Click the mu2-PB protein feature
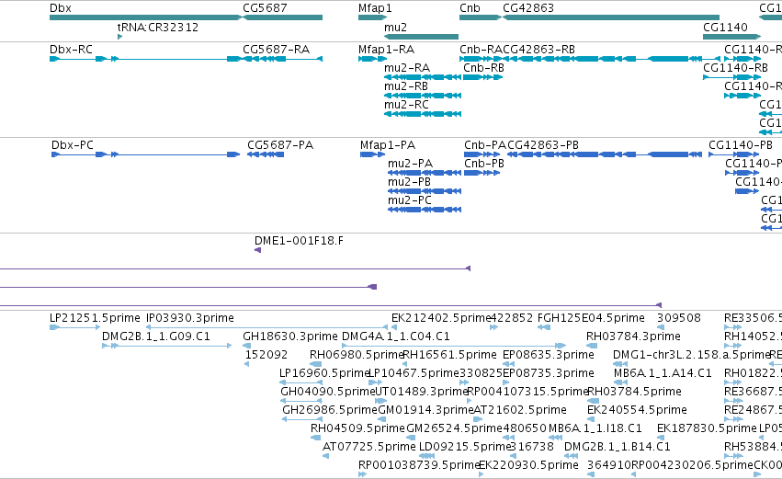The width and height of the screenshot is (782, 479). pos(425,191)
